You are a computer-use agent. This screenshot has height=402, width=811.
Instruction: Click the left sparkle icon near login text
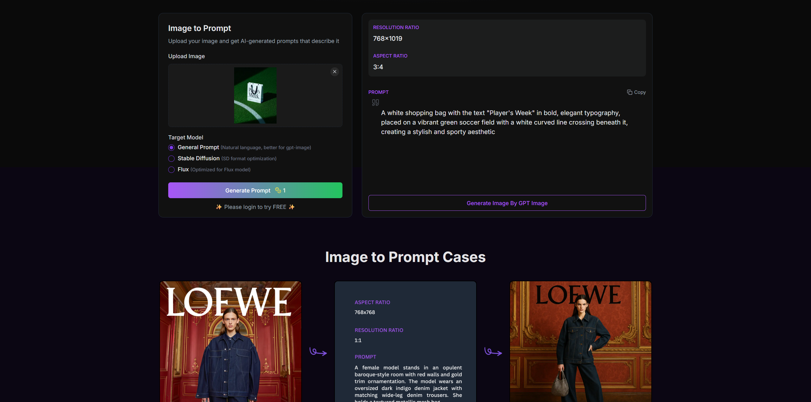(219, 207)
